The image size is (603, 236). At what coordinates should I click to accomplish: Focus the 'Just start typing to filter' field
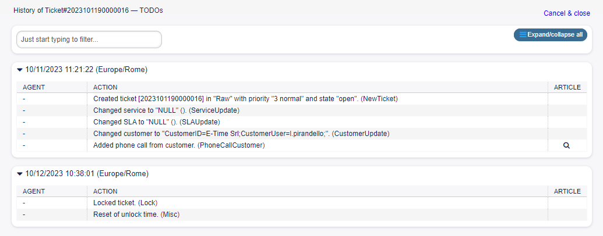click(x=89, y=40)
